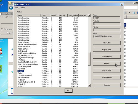Click the Type field showing TextAsset

click(107, 36)
